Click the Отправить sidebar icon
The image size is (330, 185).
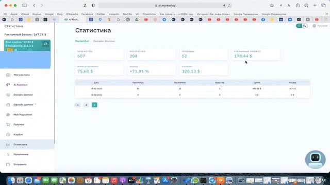coord(8,164)
